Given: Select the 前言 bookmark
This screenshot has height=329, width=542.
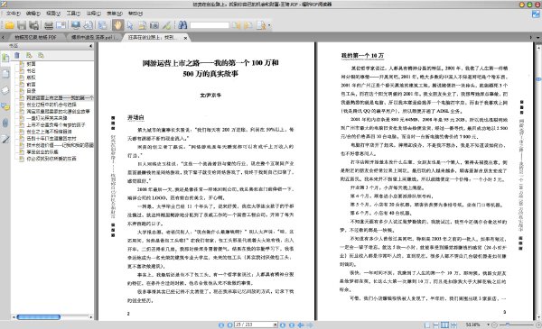Looking at the screenshot, I should tap(31, 84).
